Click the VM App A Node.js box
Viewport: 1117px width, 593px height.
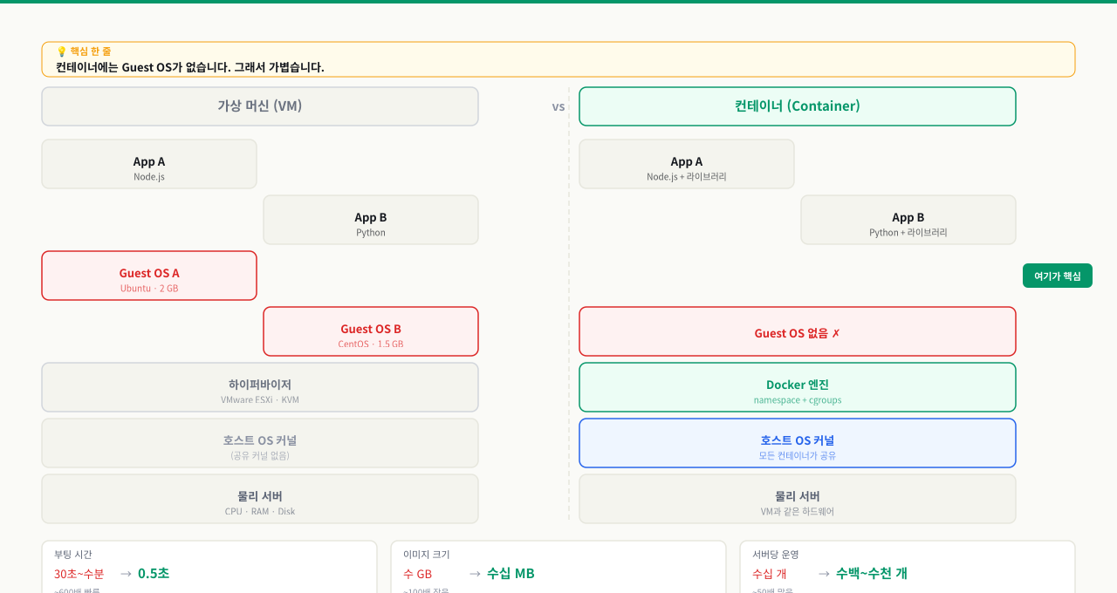[x=149, y=164]
